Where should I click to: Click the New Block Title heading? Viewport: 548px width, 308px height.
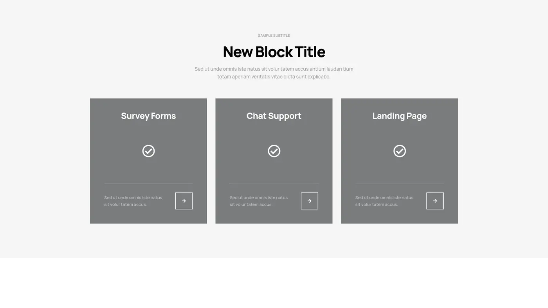[x=274, y=52]
